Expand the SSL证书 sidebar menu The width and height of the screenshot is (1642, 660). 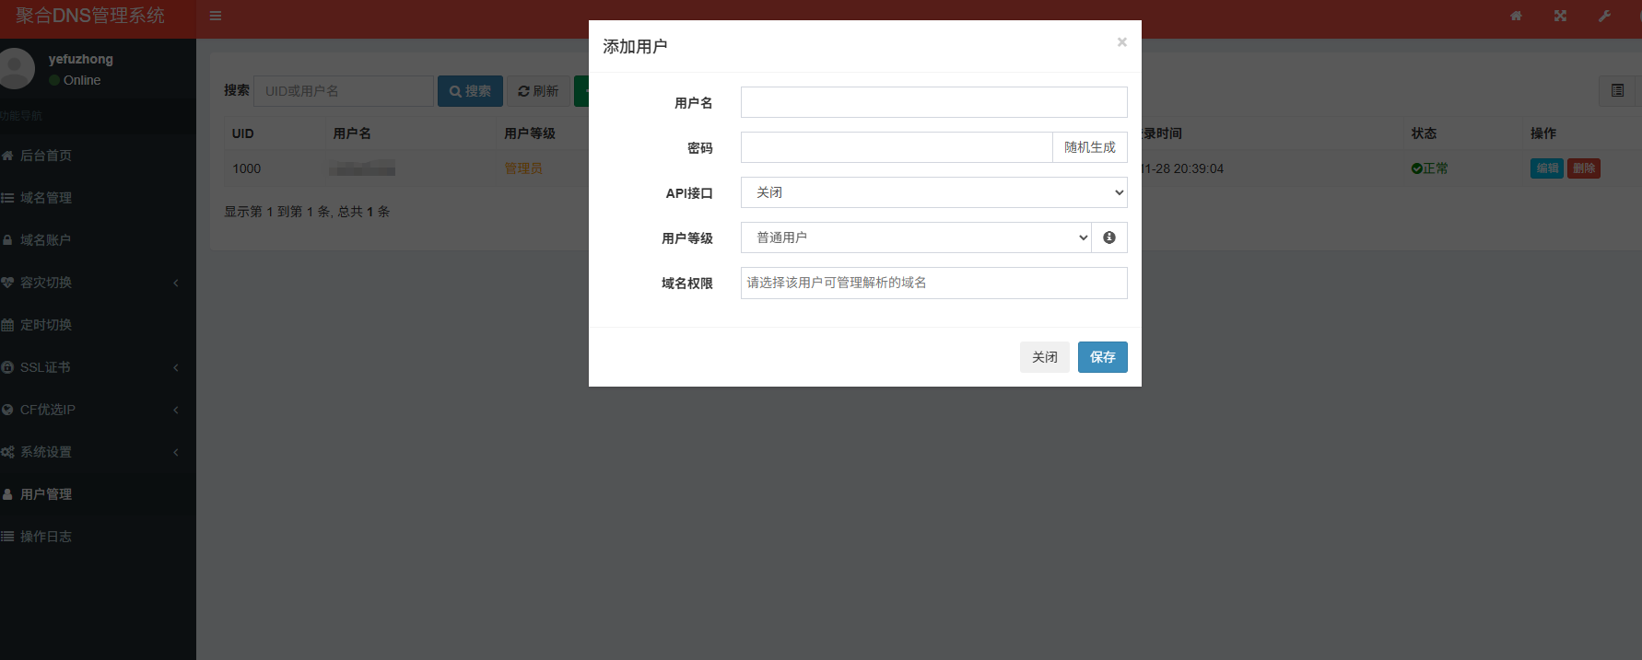coord(92,367)
